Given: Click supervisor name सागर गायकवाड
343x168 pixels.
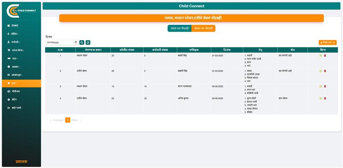Looking at the screenshot, I should (x=185, y=87).
